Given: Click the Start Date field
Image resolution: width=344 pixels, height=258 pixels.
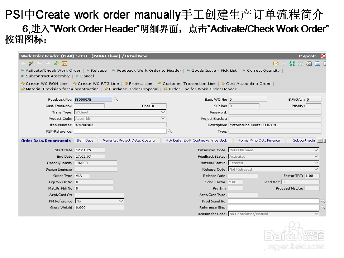Looking at the screenshot, I should (x=90, y=150).
